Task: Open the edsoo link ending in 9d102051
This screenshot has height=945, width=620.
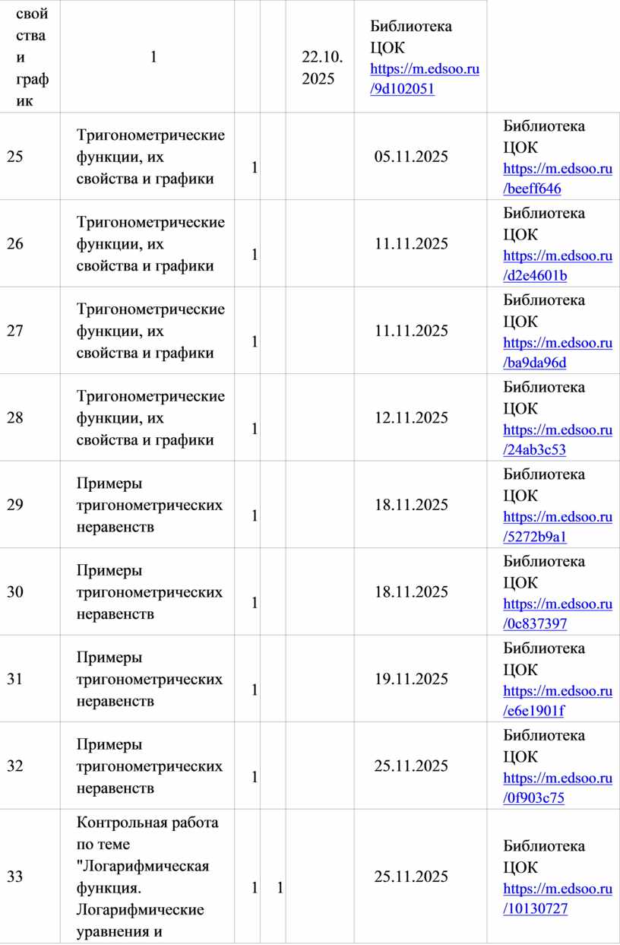Action: (424, 78)
